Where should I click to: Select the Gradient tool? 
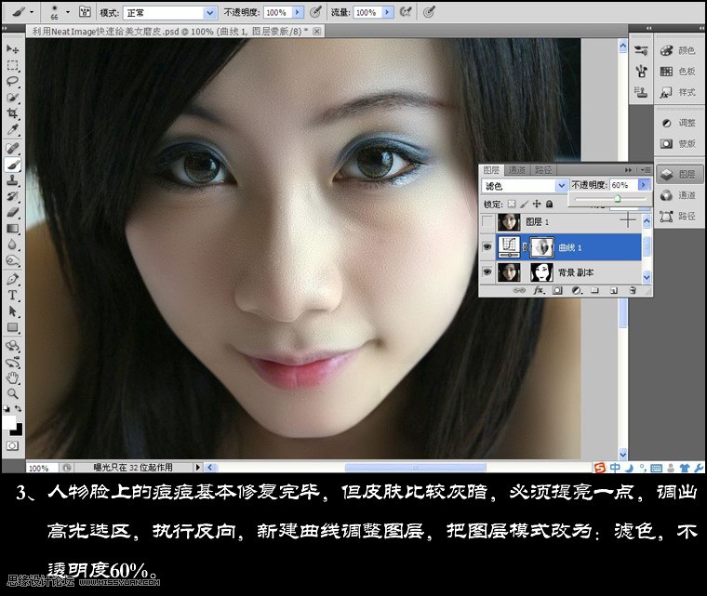(12, 229)
